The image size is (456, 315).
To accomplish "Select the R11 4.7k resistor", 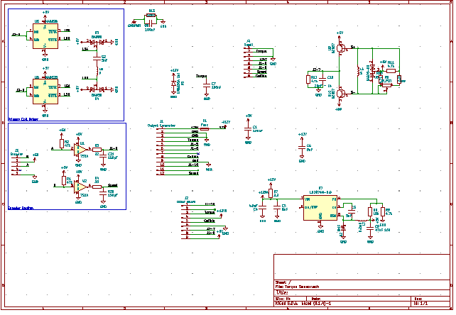I will pyautogui.click(x=392, y=71).
